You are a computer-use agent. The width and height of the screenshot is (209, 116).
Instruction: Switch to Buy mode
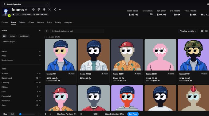click(x=5, y=114)
